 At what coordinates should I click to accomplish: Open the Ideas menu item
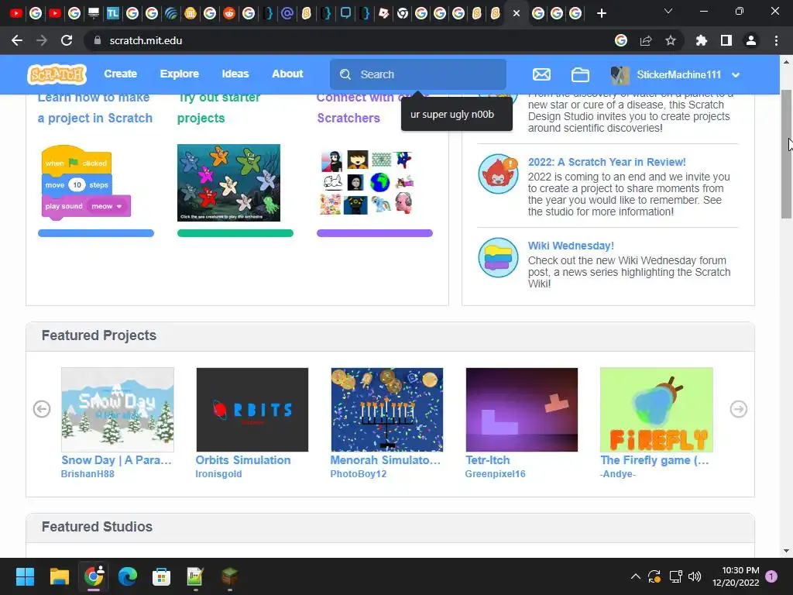click(235, 74)
